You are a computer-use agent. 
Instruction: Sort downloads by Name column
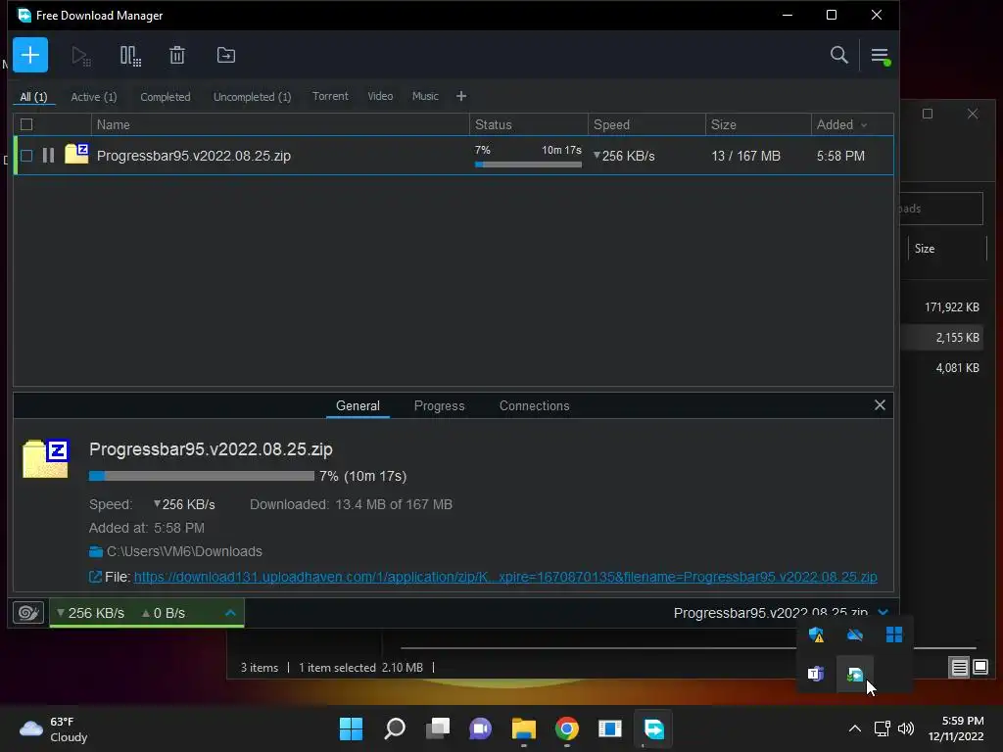[280, 124]
